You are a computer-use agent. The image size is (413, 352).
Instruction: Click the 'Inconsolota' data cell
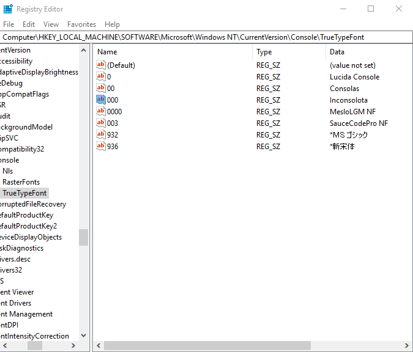[349, 100]
